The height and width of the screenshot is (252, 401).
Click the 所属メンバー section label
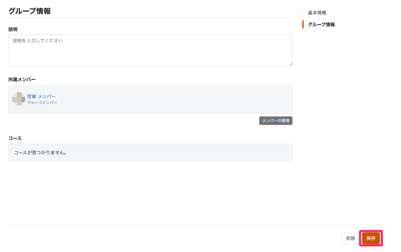(x=22, y=79)
